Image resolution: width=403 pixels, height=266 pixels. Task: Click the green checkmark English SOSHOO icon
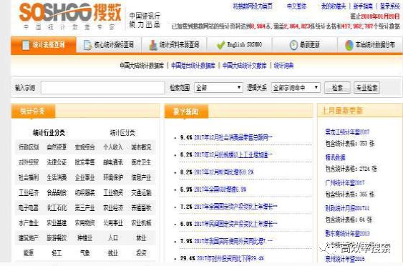(220, 45)
